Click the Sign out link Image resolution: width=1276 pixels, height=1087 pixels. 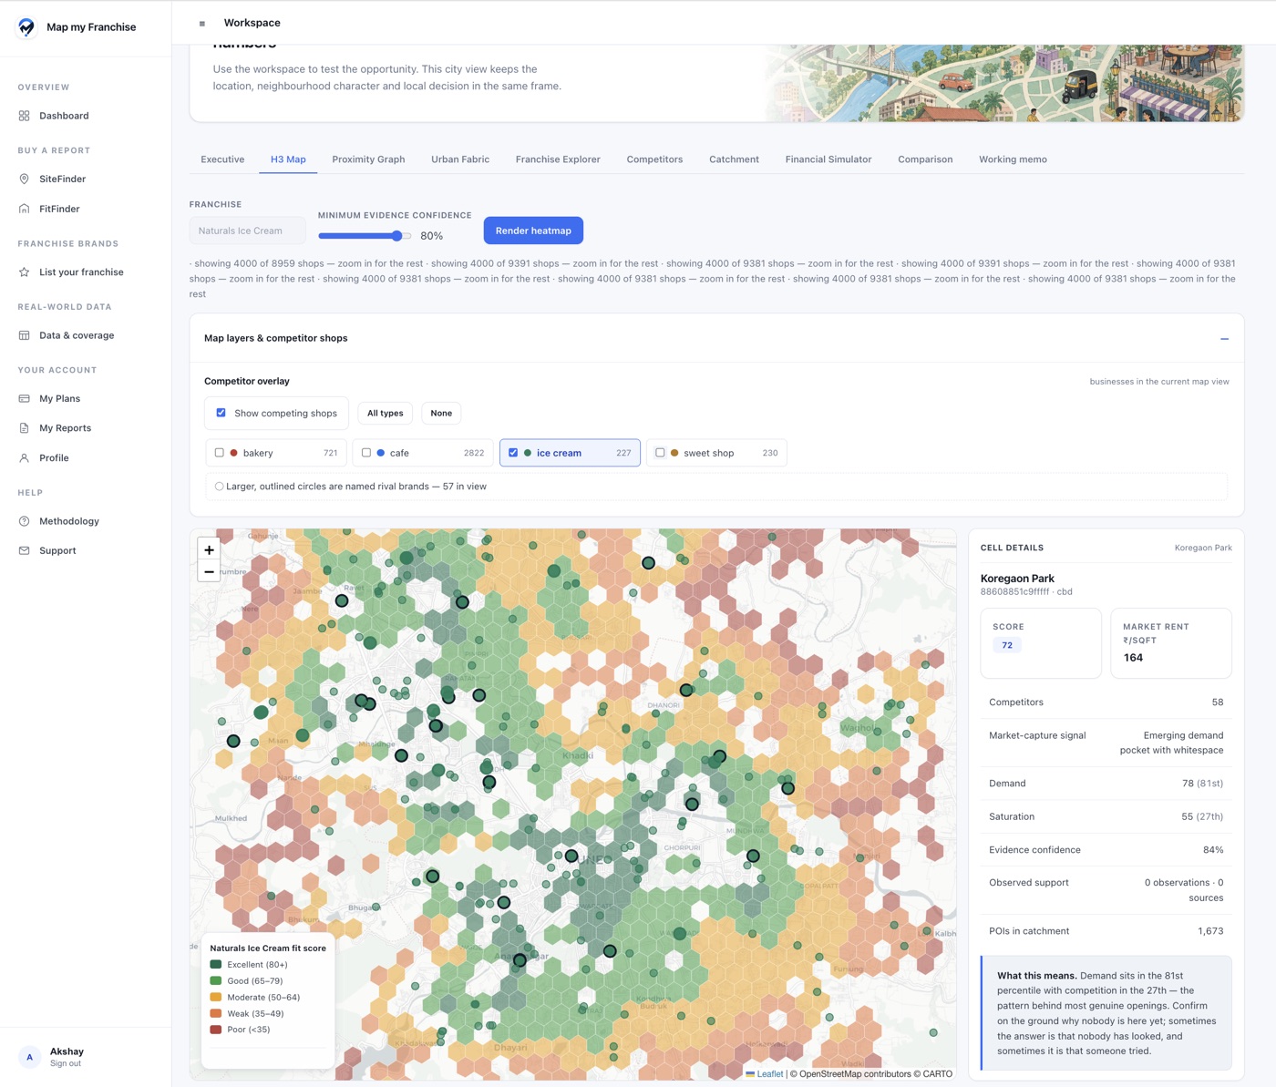coord(66,1063)
